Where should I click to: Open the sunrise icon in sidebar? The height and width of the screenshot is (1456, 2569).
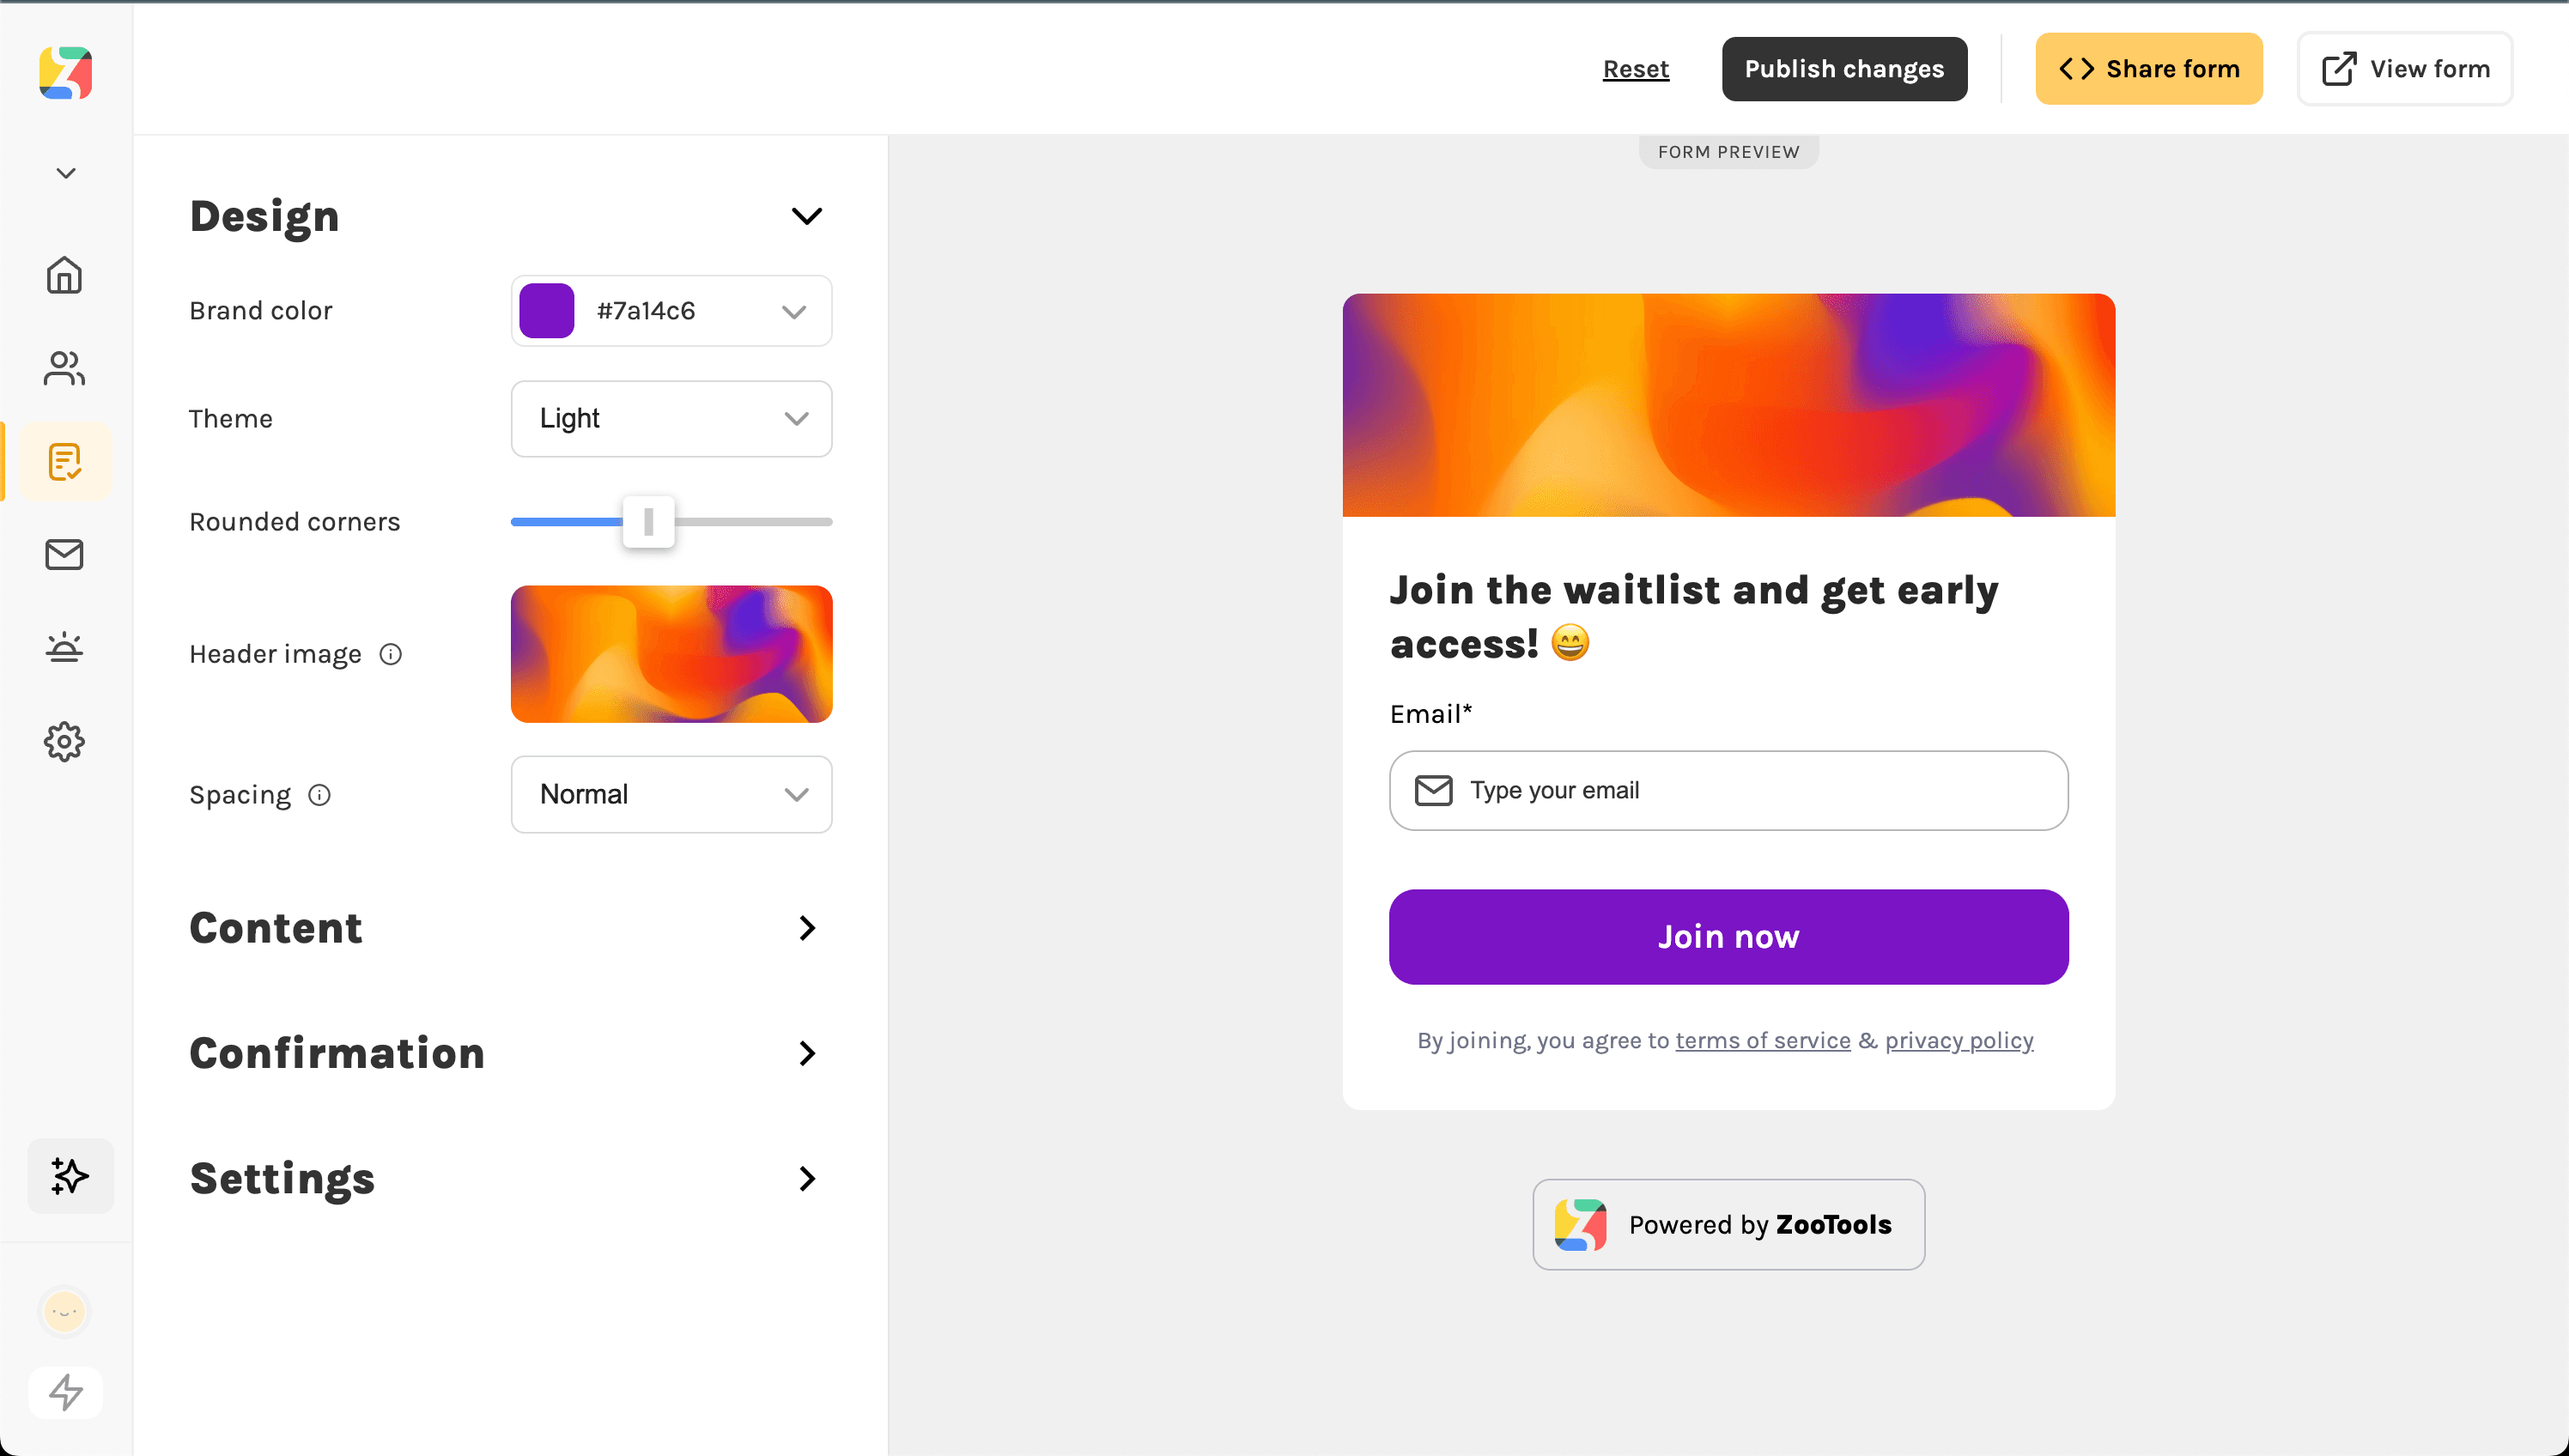[65, 648]
